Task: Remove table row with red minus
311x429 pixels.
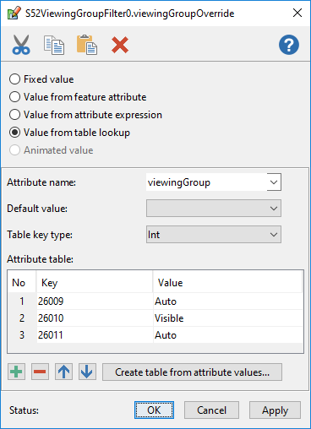Action: [x=40, y=372]
